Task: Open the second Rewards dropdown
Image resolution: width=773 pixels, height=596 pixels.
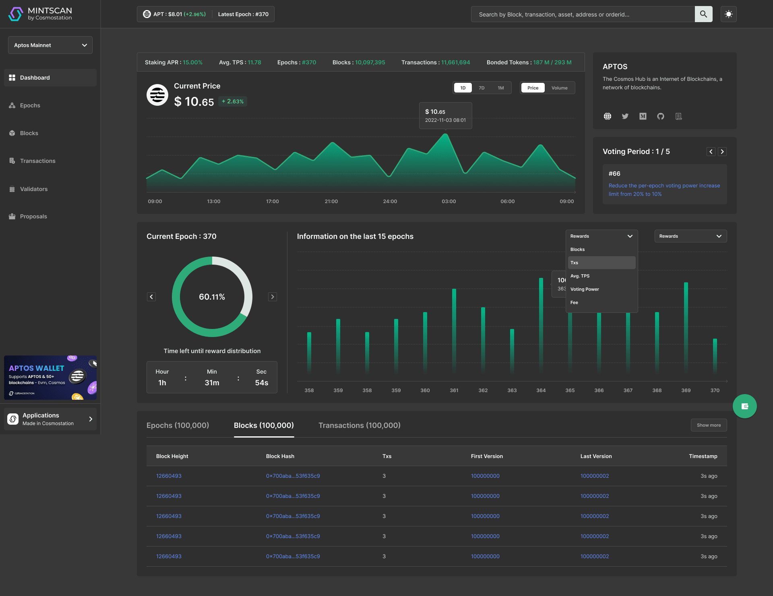Action: [x=691, y=236]
